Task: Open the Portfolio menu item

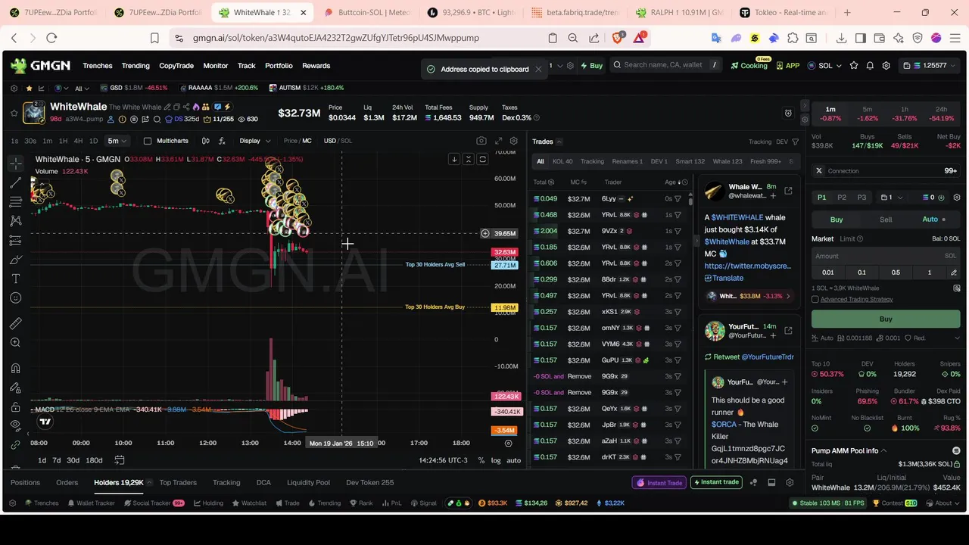Action: 279,66
